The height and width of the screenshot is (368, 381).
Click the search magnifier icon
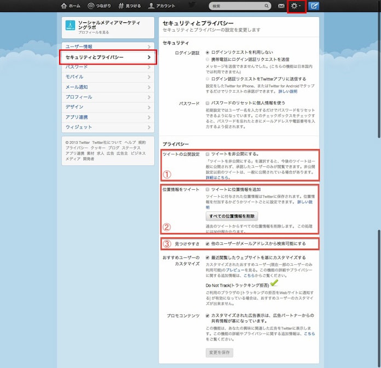click(x=267, y=6)
